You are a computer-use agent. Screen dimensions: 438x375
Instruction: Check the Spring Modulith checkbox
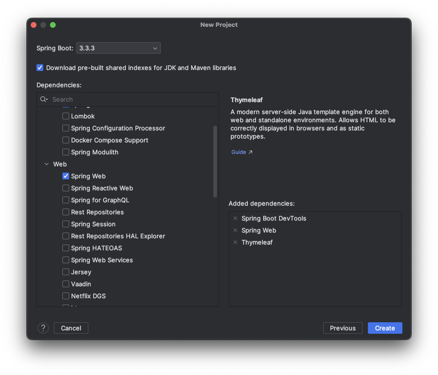66,152
